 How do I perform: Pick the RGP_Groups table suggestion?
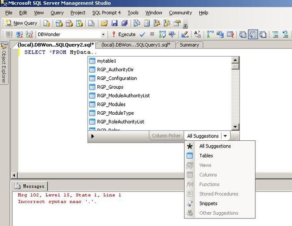tap(159, 87)
